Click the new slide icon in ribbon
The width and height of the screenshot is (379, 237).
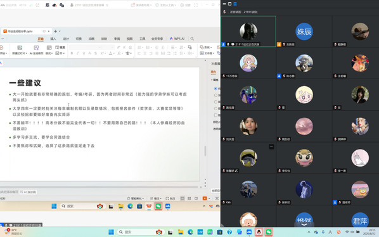(x=20, y=48)
